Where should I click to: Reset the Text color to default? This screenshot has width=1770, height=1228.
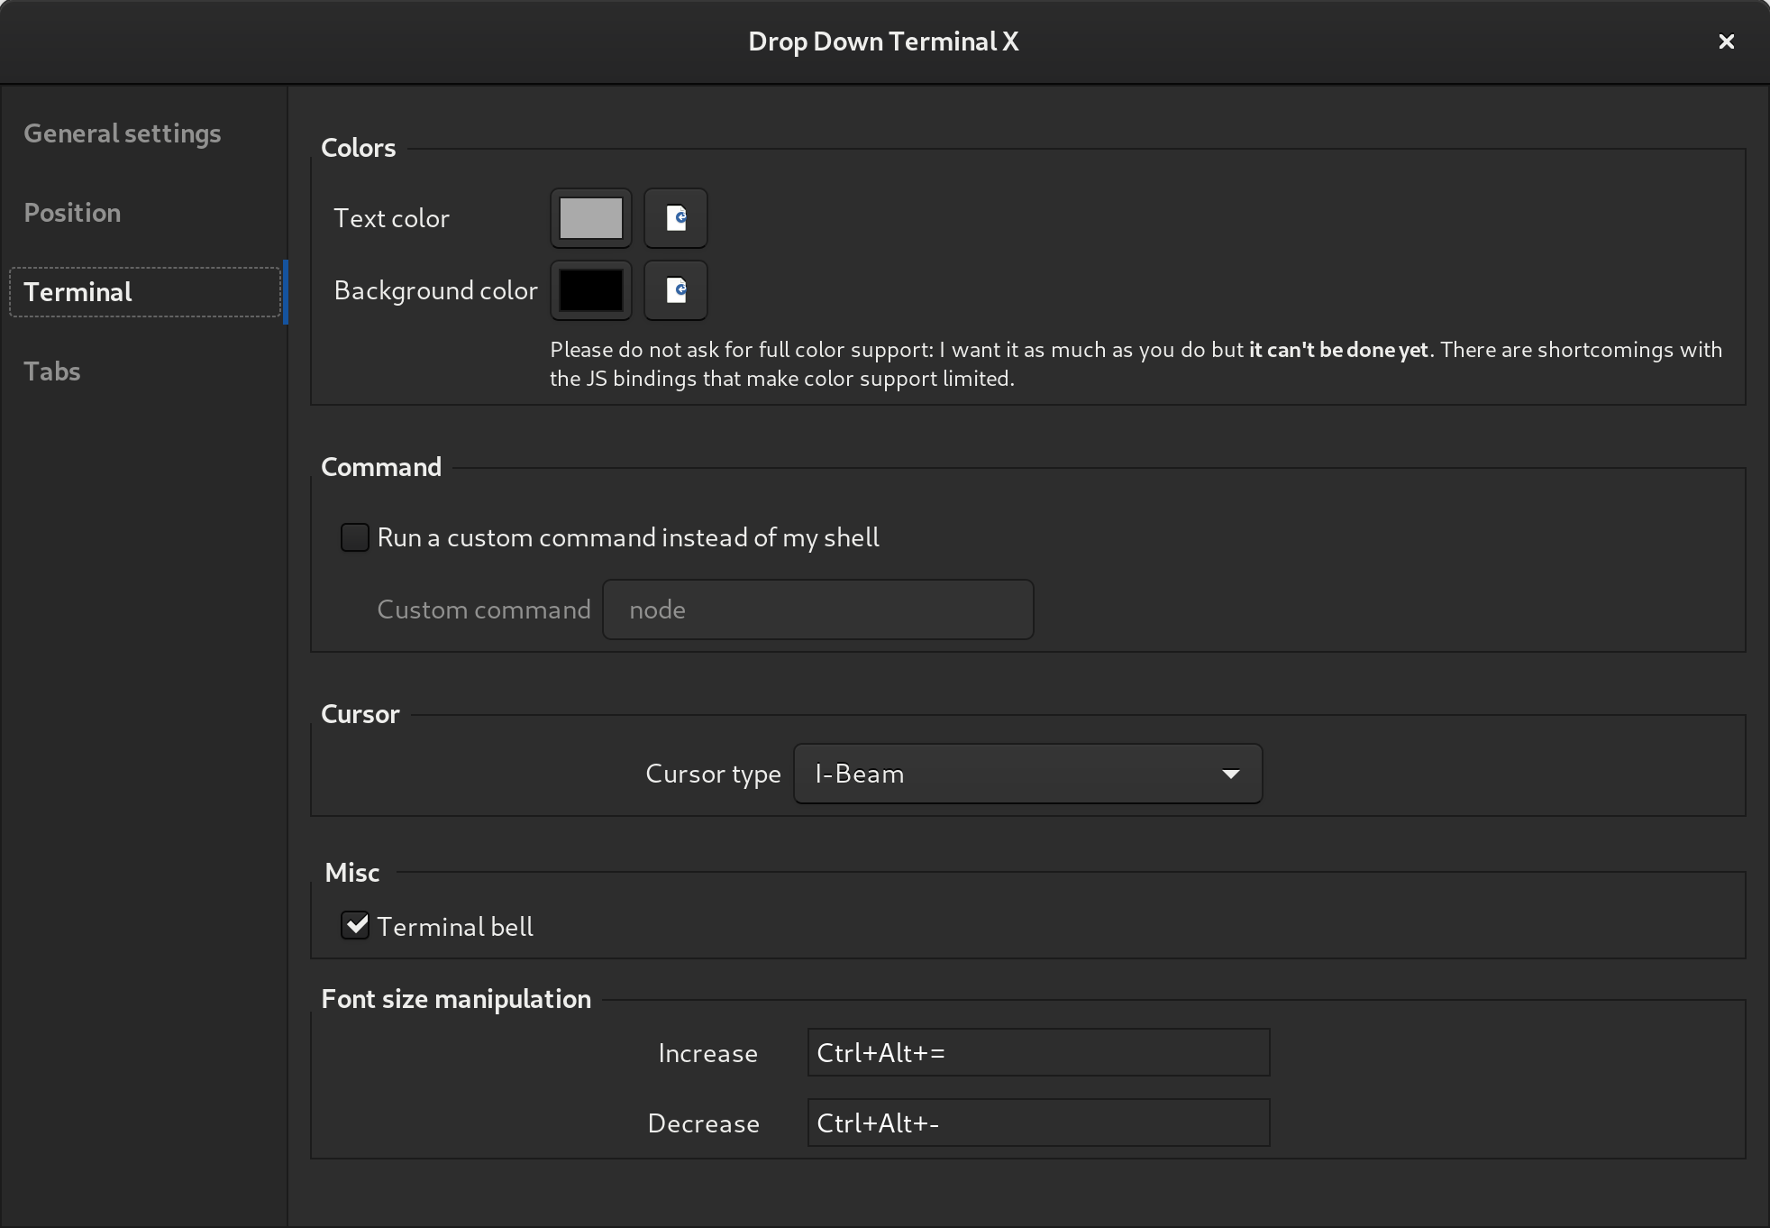[676, 218]
